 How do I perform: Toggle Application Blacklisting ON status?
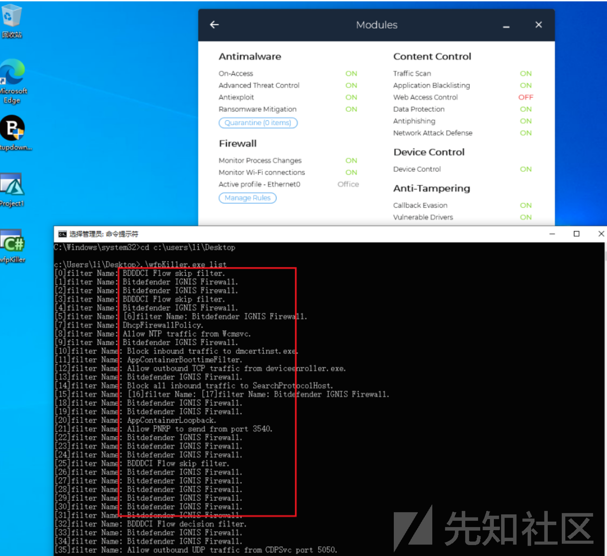(526, 86)
